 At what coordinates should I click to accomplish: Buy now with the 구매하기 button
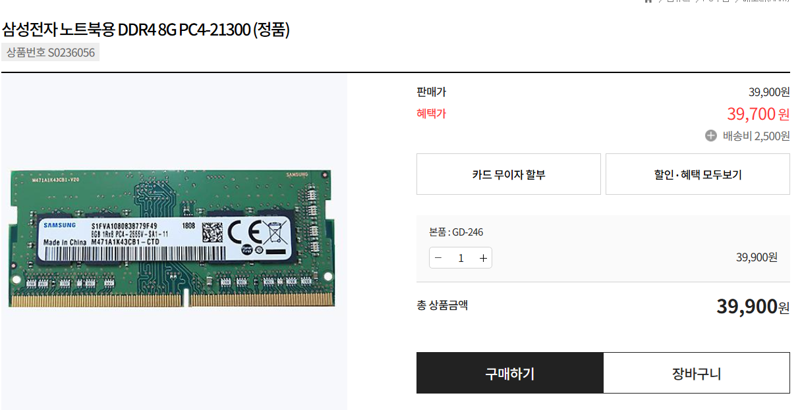pyautogui.click(x=510, y=373)
